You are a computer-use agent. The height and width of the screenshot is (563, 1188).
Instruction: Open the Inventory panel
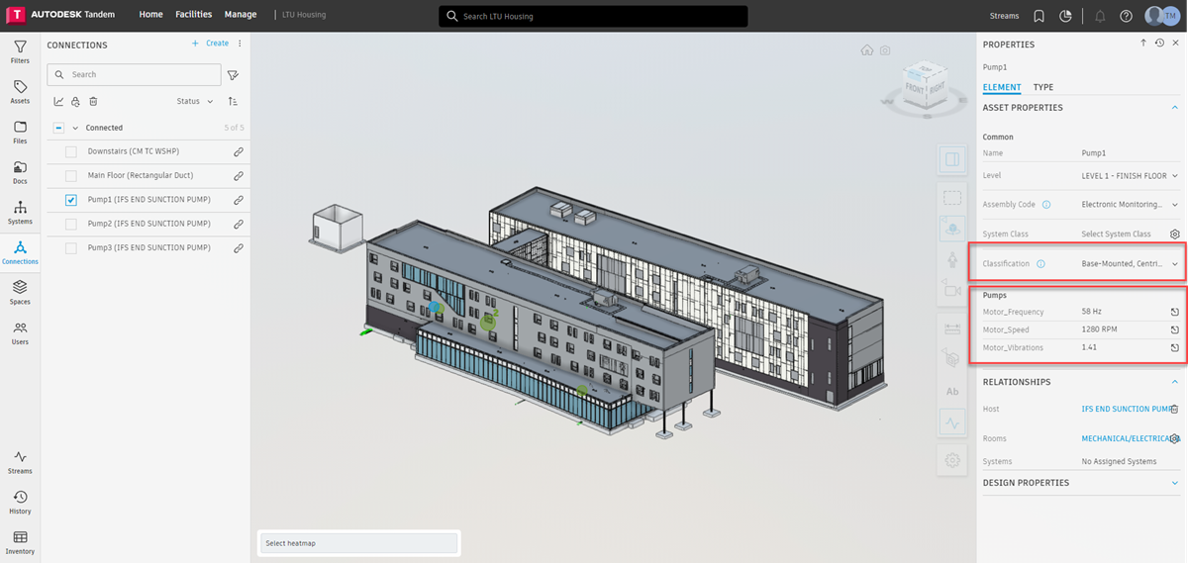pyautogui.click(x=20, y=542)
